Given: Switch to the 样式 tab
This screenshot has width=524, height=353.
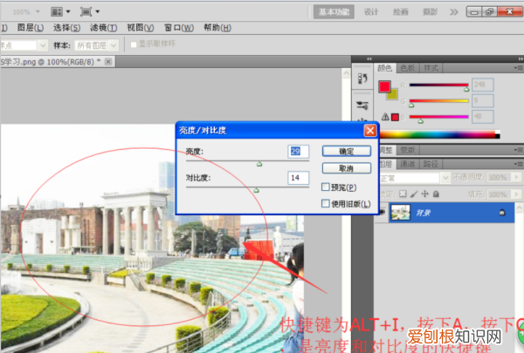Looking at the screenshot, I should tap(431, 68).
